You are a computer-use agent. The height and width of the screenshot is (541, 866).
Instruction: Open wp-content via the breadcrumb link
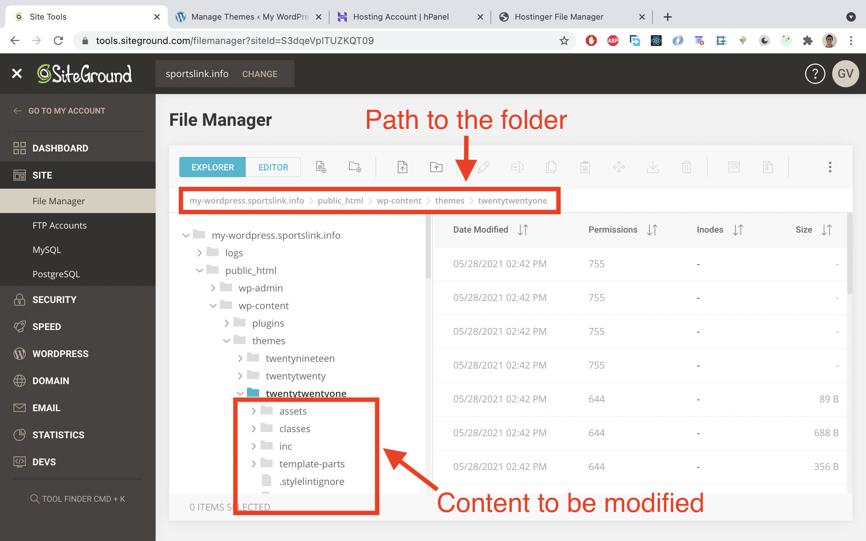pos(398,201)
